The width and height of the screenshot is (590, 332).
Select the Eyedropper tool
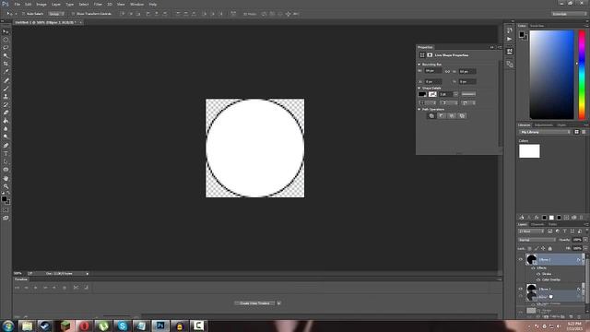6,72
